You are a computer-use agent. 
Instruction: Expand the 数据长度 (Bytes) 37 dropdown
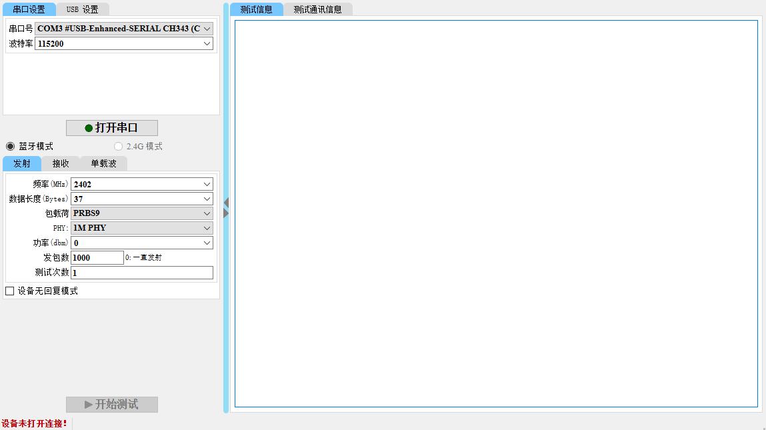[x=142, y=199]
